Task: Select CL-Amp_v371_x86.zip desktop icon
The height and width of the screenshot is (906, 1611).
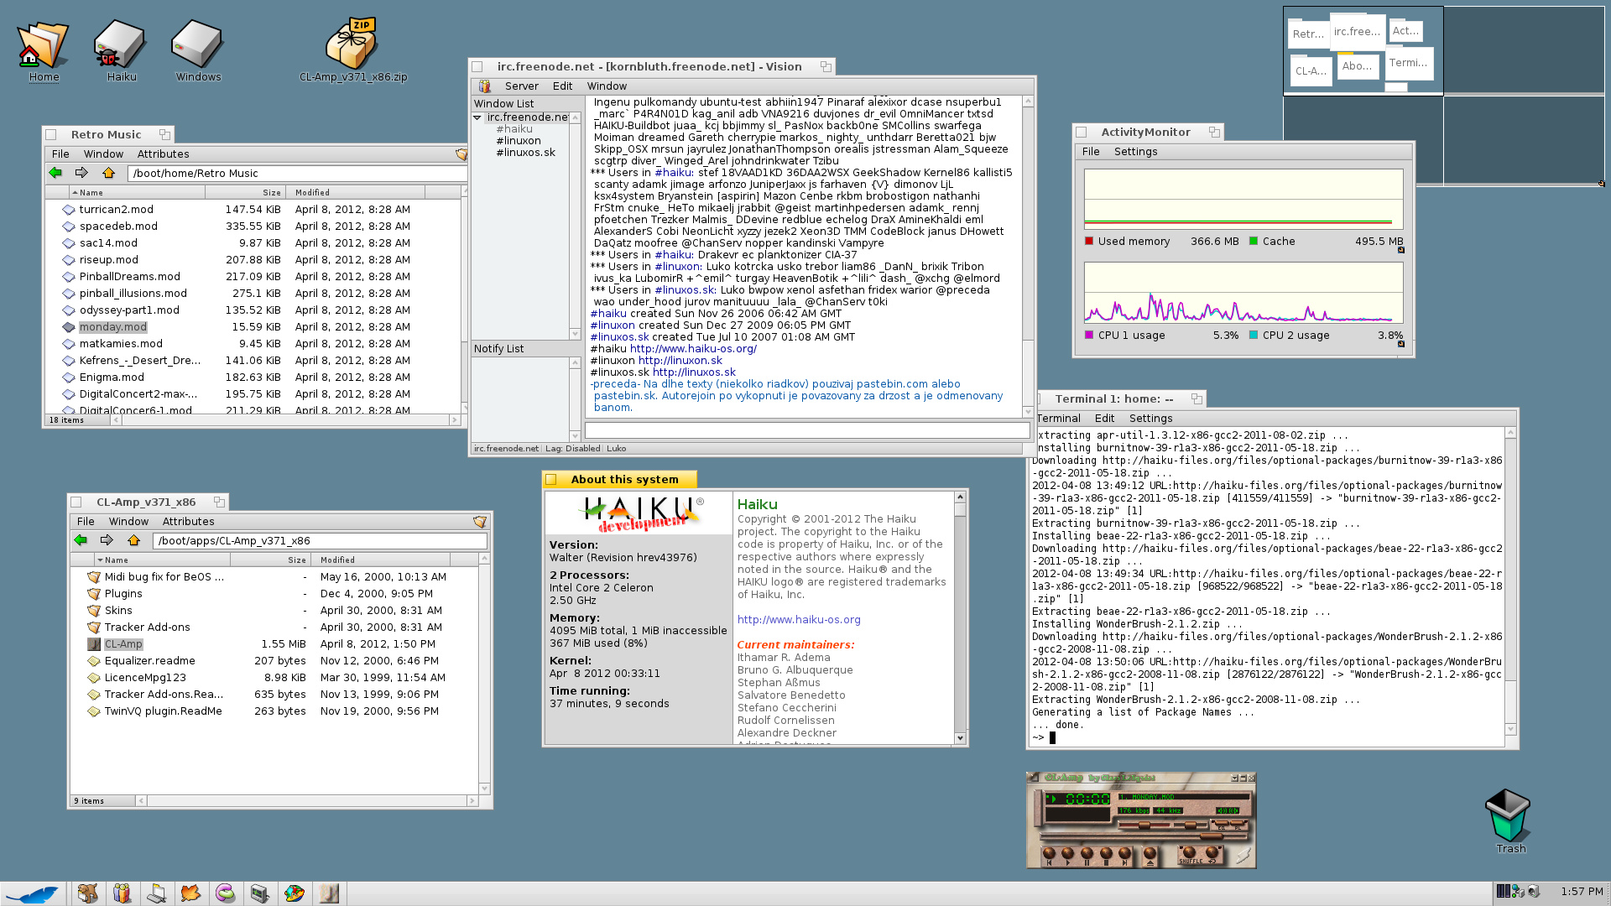Action: [352, 50]
